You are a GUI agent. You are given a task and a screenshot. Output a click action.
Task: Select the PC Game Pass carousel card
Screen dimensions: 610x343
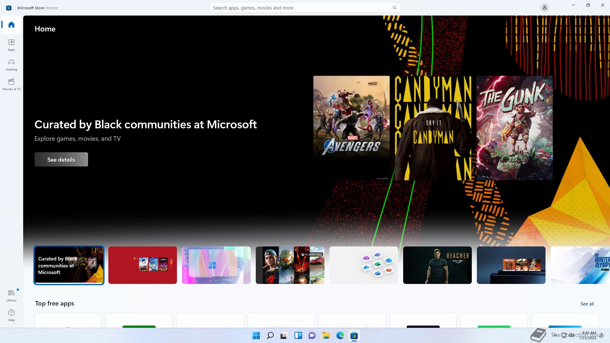tap(290, 265)
